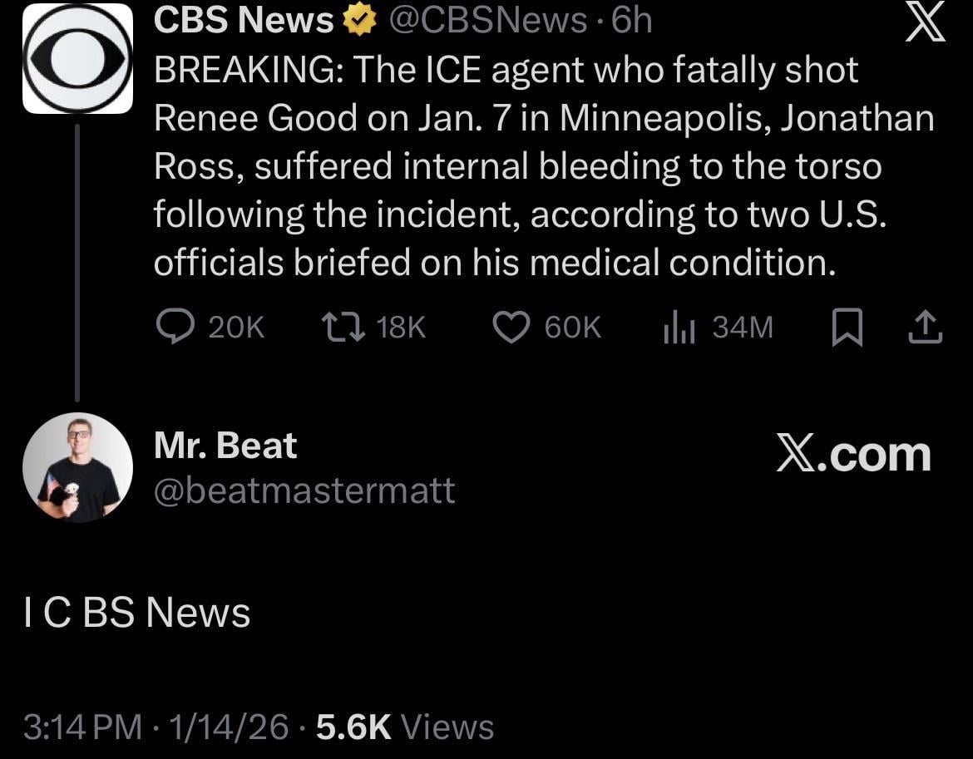Image resolution: width=973 pixels, height=759 pixels.
Task: Click the "I C BS News" reply text
Action: 137,614
